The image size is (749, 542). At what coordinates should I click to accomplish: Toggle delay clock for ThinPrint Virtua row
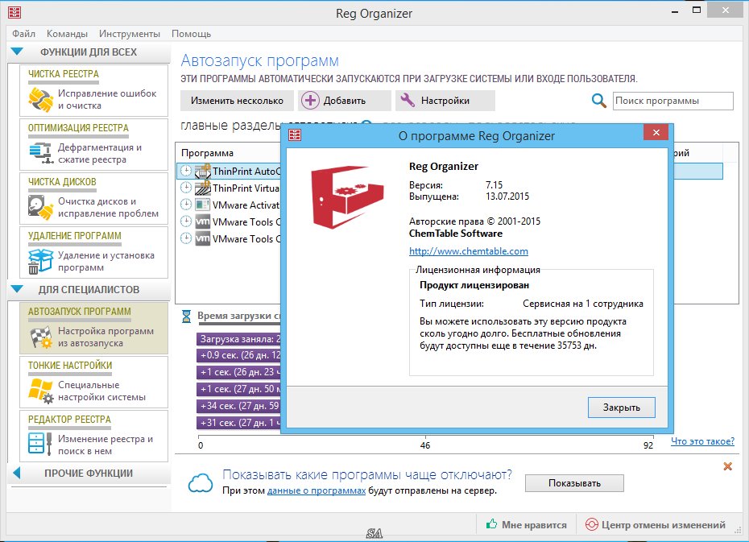(x=186, y=188)
